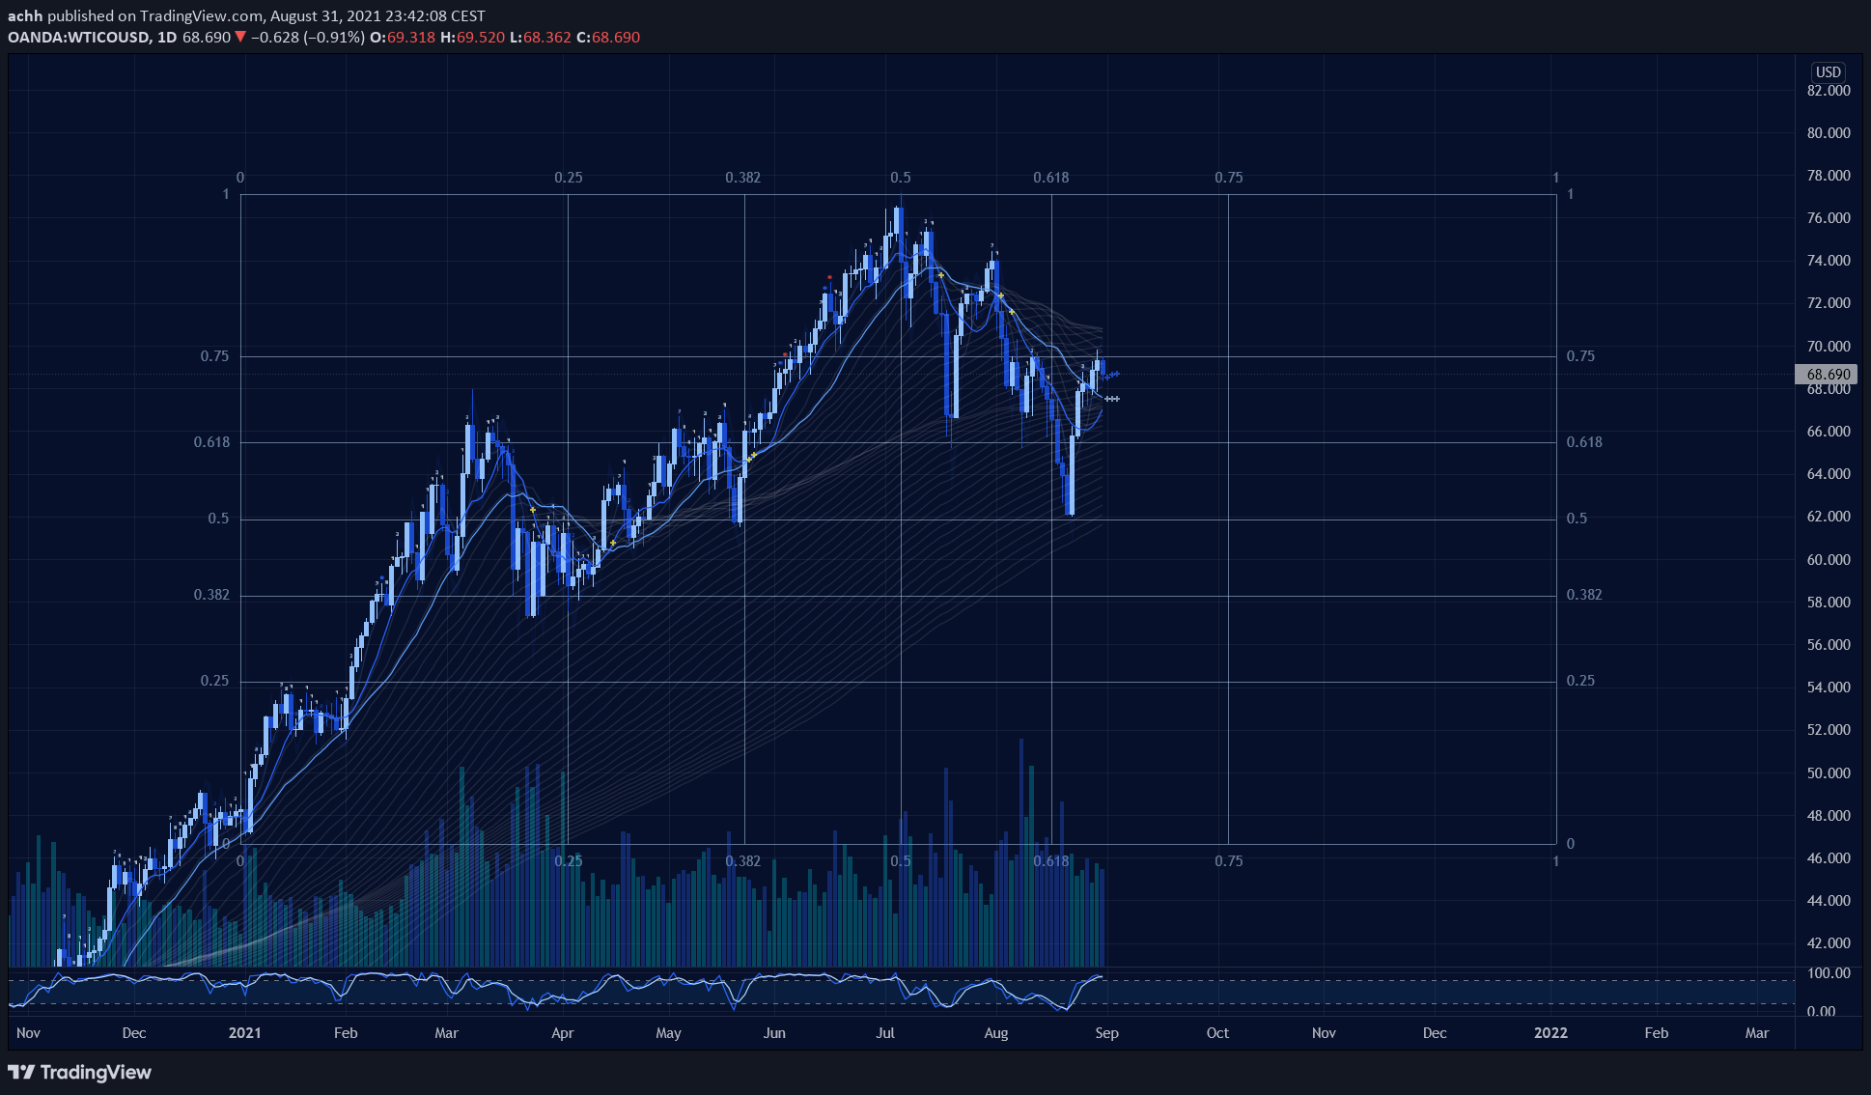Click the May label on time axis
This screenshot has width=1871, height=1095.
pyautogui.click(x=668, y=1032)
